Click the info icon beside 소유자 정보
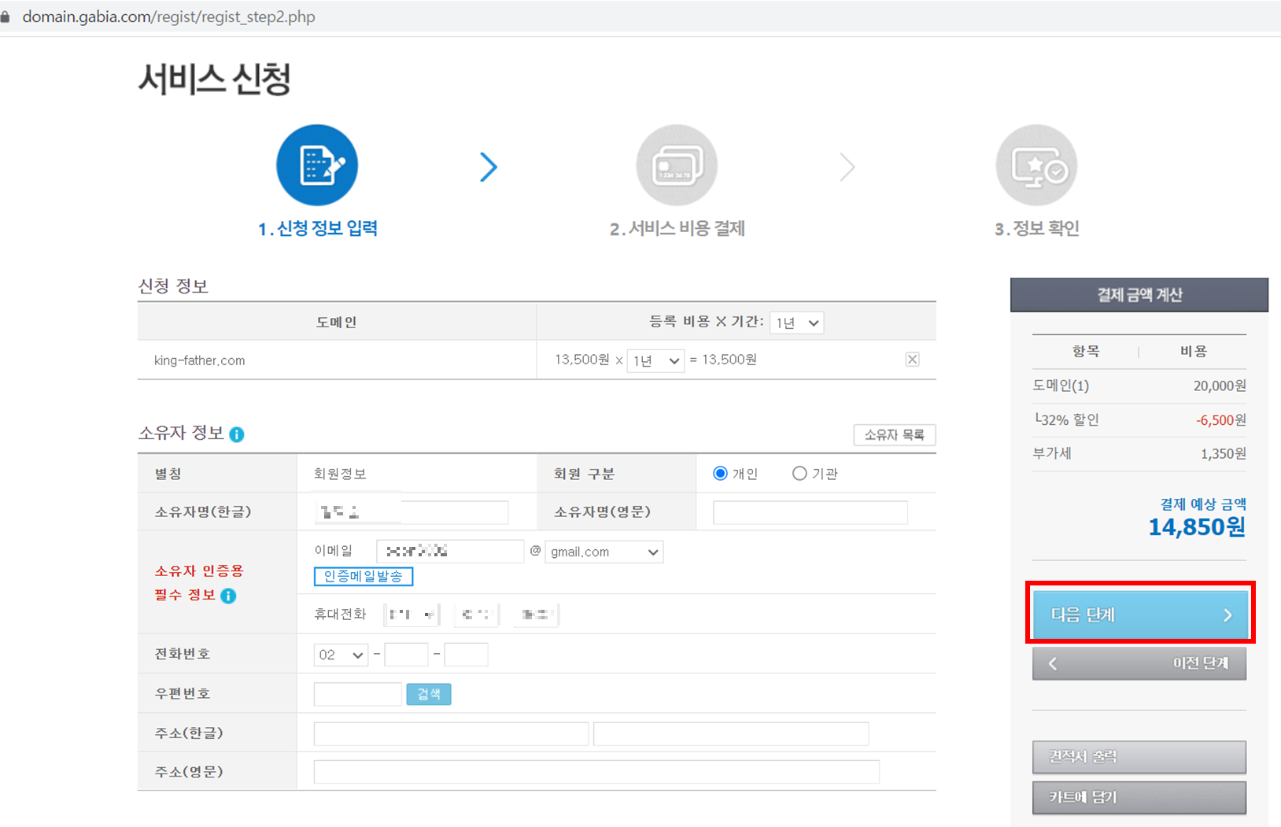Screen dimensions: 1281x827 click(x=238, y=434)
